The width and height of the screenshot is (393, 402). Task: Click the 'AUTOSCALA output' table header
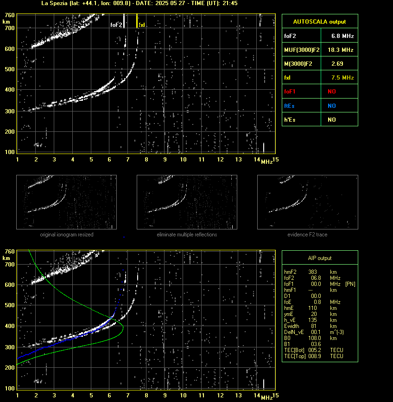click(319, 22)
